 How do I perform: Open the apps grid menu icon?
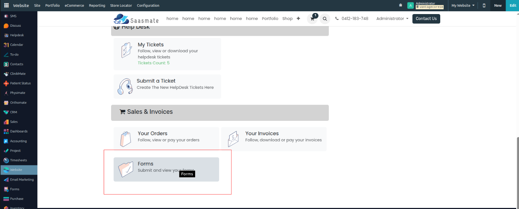[x=6, y=5]
